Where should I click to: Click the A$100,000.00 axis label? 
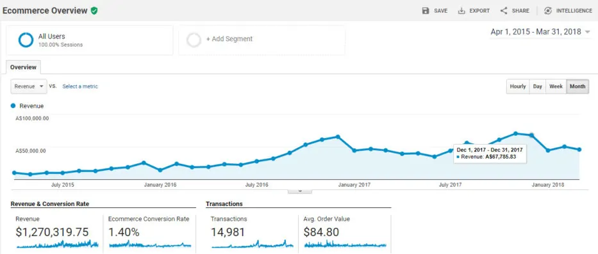point(33,118)
